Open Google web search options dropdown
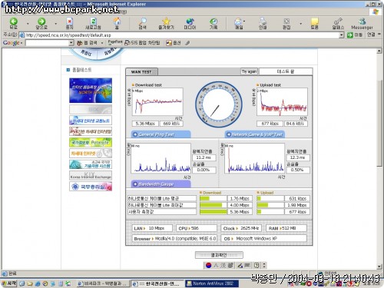This screenshot has width=384, height=288. [x=102, y=43]
